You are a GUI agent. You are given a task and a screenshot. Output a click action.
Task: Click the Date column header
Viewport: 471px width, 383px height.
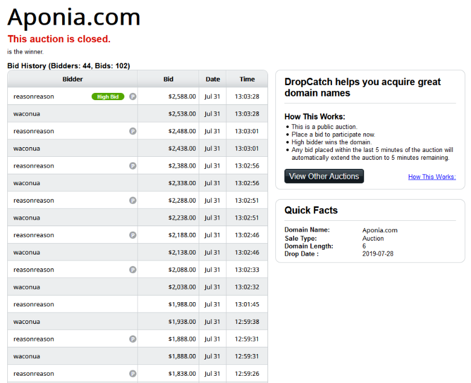click(213, 79)
